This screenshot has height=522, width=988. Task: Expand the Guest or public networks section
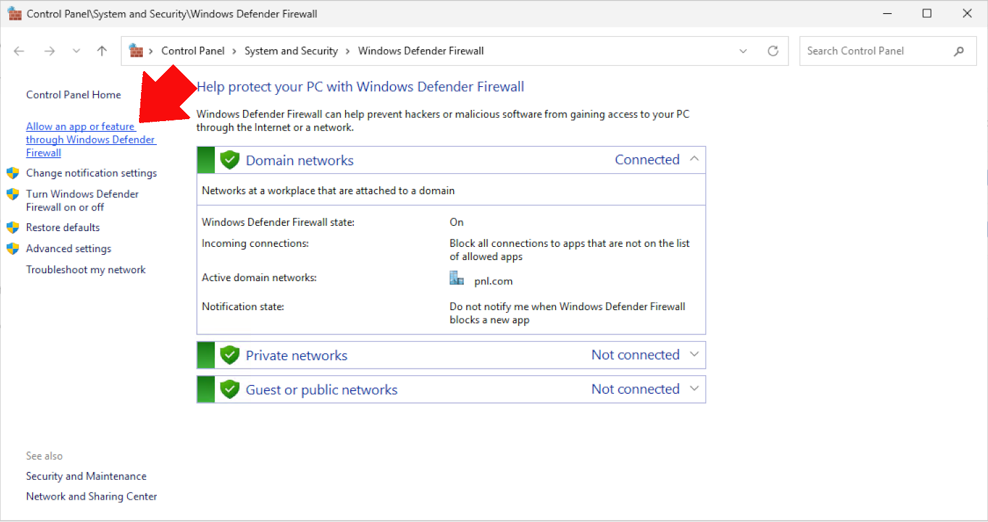click(x=694, y=389)
